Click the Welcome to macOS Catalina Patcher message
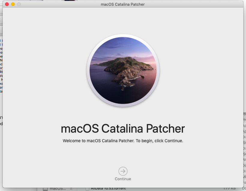Image resolution: width=246 pixels, height=191 pixels. pyautogui.click(x=123, y=140)
